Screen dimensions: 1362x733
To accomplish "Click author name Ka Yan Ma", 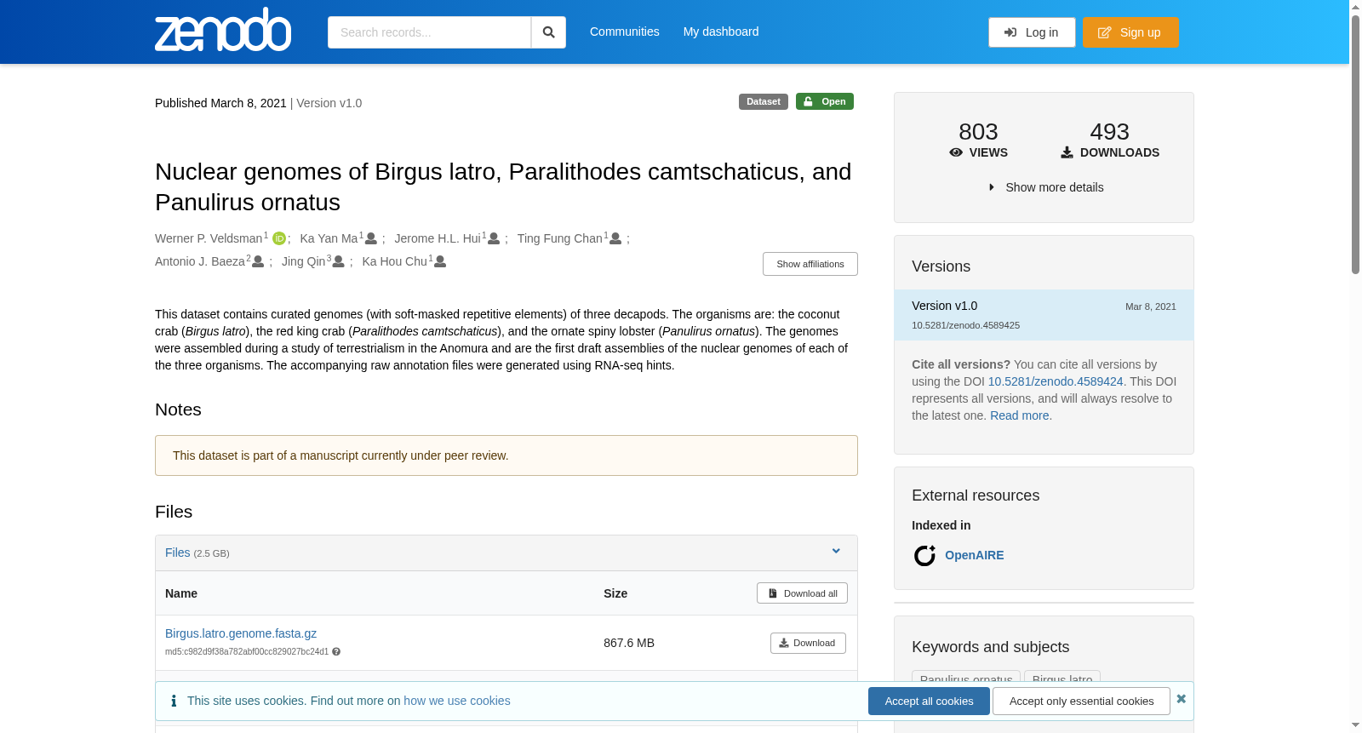I will pos(329,238).
